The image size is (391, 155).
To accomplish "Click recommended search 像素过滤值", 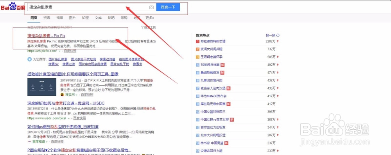I will click(x=108, y=59).
